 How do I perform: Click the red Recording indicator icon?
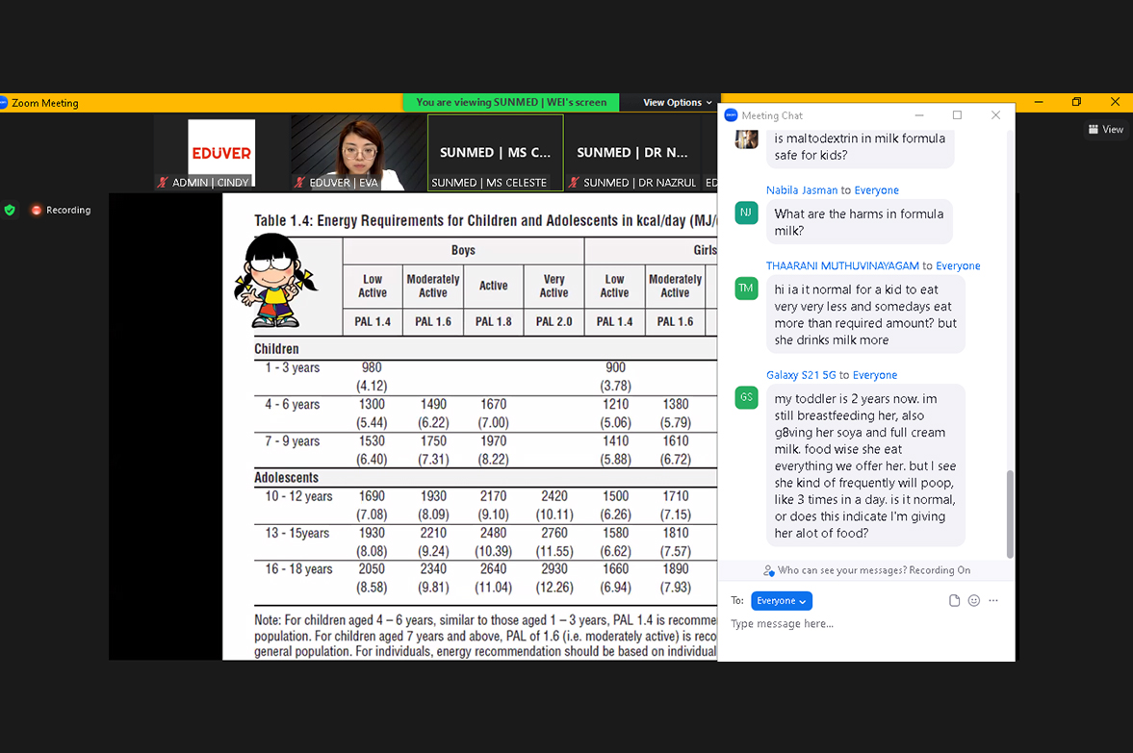point(37,210)
